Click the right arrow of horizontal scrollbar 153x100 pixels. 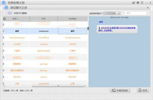click(86, 86)
